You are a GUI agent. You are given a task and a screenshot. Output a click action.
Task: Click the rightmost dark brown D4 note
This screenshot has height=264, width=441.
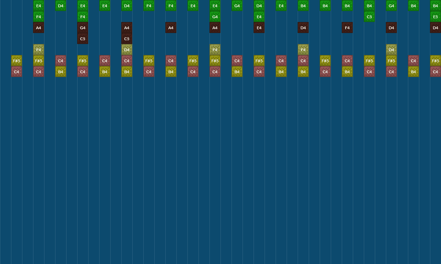pyautogui.click(x=435, y=27)
